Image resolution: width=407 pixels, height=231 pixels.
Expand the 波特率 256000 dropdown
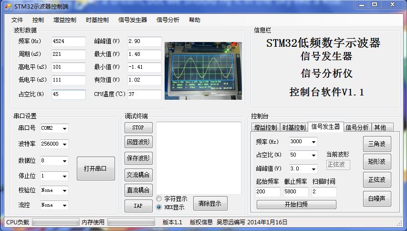(64, 144)
